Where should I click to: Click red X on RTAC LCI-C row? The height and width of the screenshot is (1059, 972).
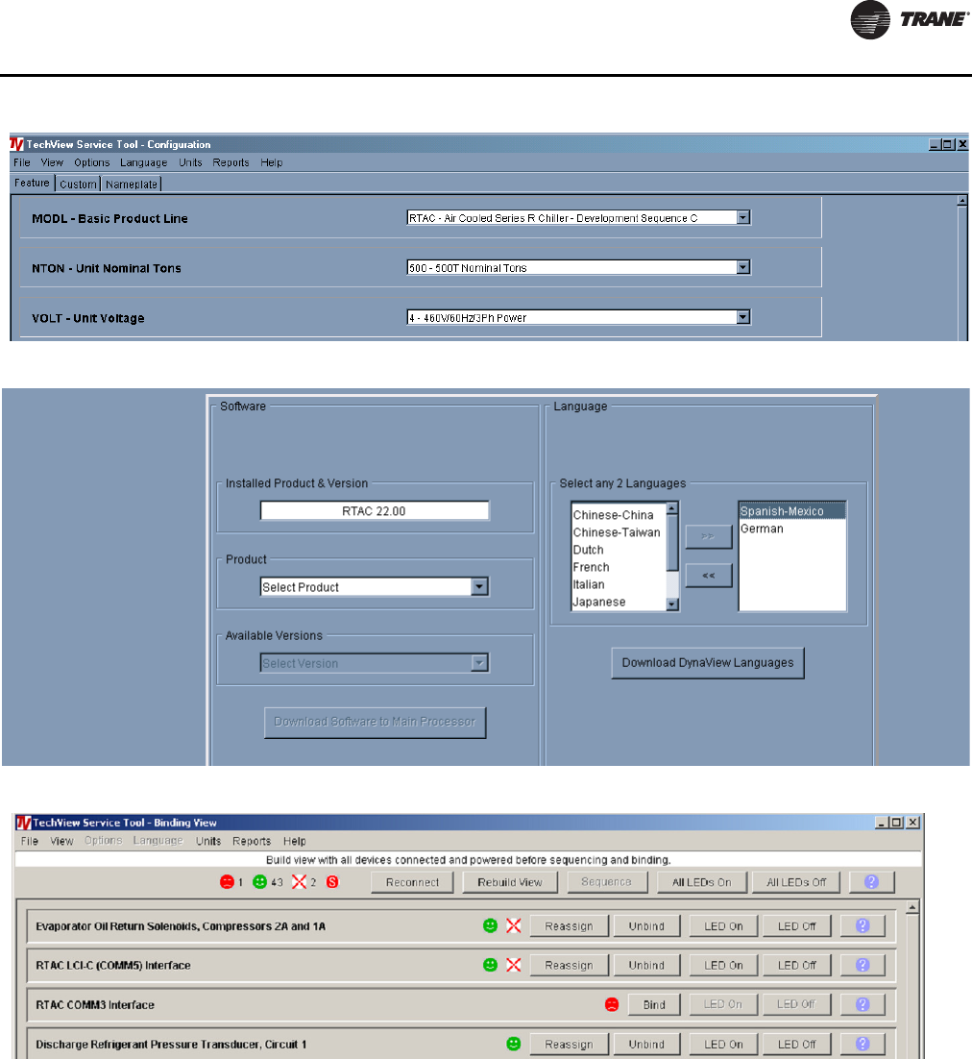[514, 965]
